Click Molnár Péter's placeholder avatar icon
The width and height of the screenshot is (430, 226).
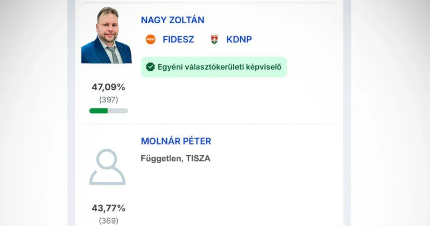[107, 167]
